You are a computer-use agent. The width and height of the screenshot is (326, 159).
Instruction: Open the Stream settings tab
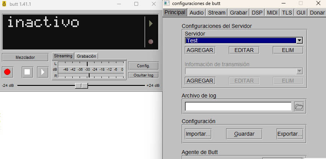tap(217, 13)
